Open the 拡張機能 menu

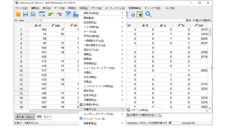pos(135,8)
